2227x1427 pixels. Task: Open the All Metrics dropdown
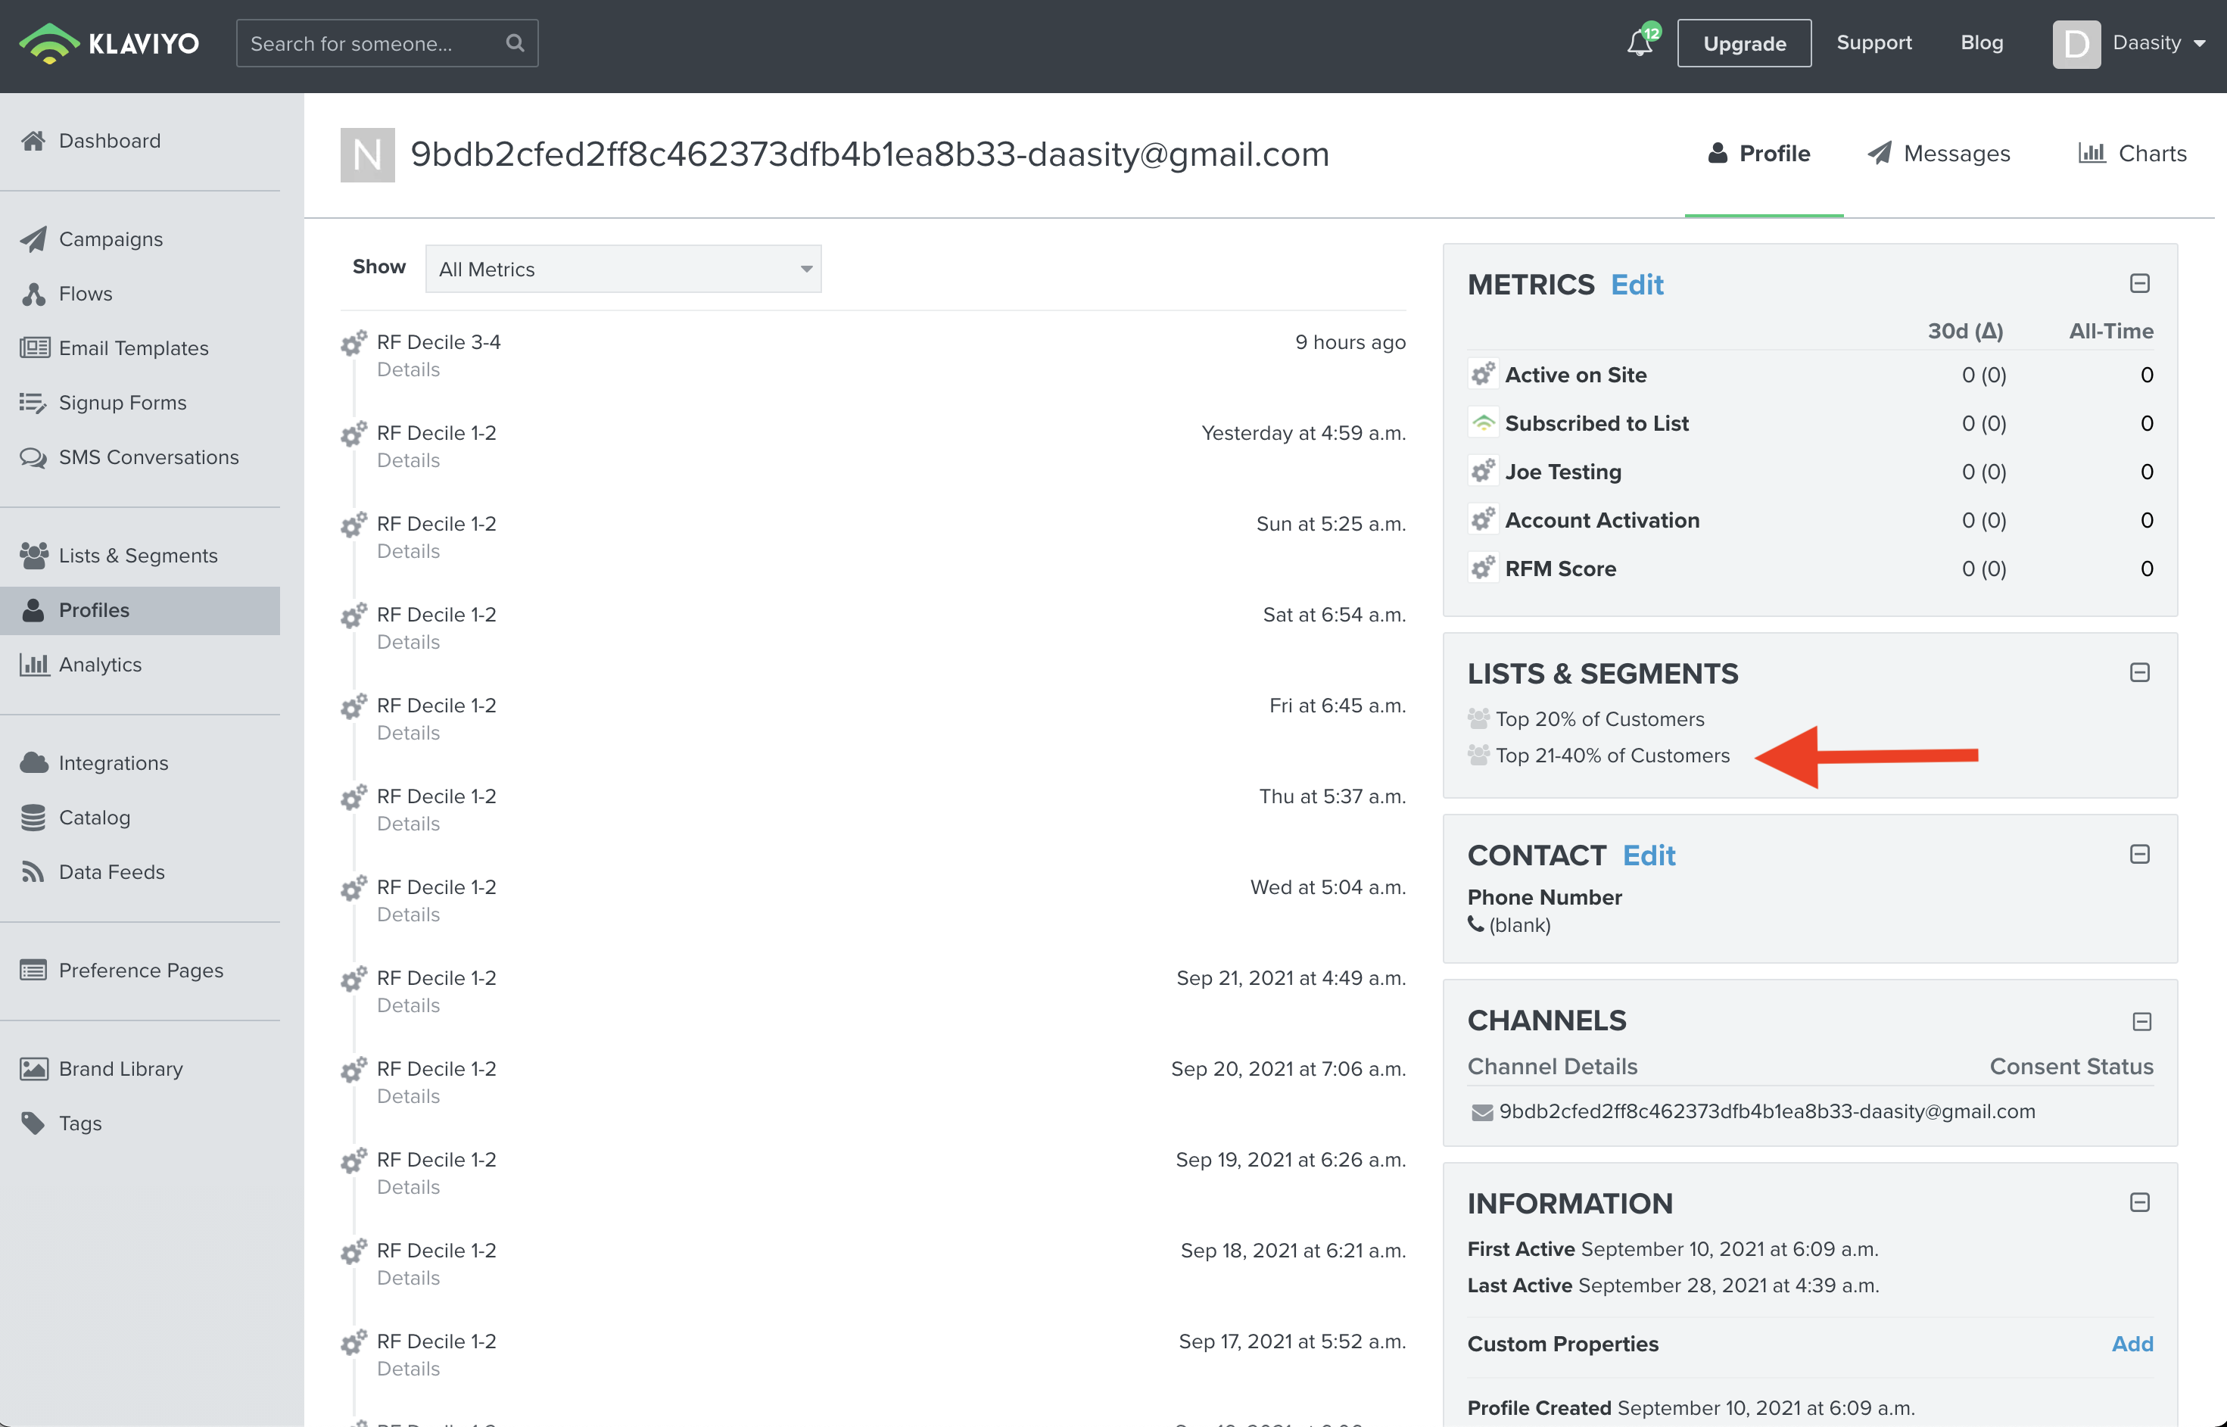(x=622, y=269)
